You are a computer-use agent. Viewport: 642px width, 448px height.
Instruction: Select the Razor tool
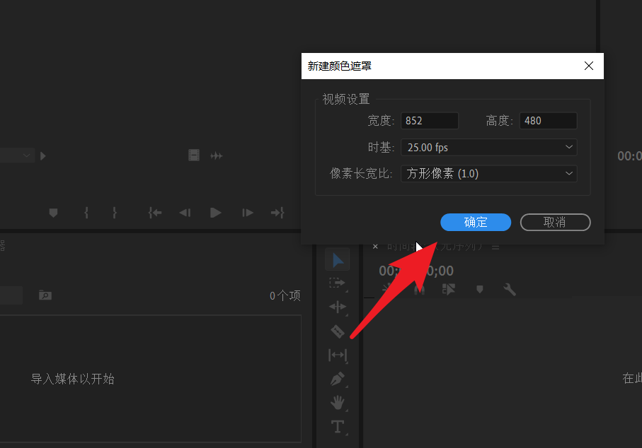(x=338, y=331)
